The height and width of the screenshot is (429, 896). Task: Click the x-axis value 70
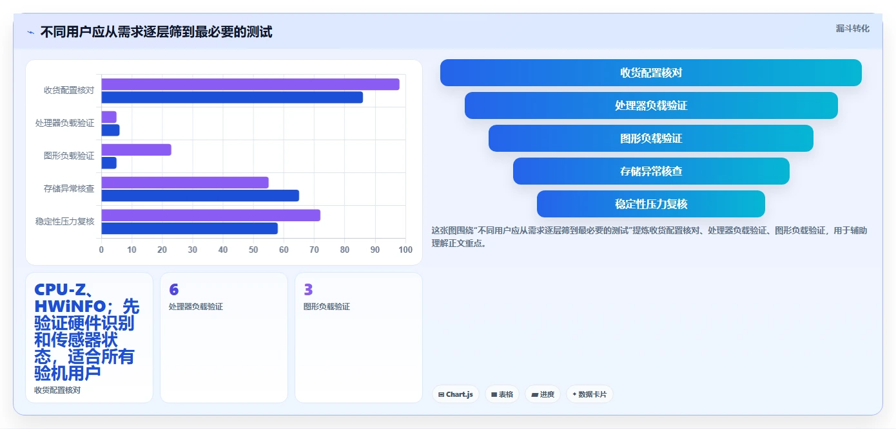pyautogui.click(x=314, y=250)
